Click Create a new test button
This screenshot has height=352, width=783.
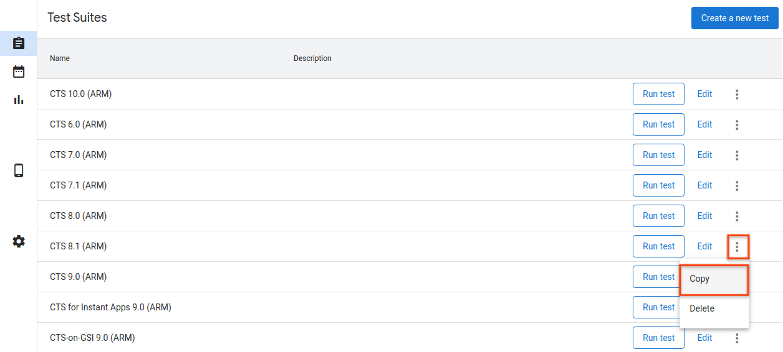click(x=734, y=18)
